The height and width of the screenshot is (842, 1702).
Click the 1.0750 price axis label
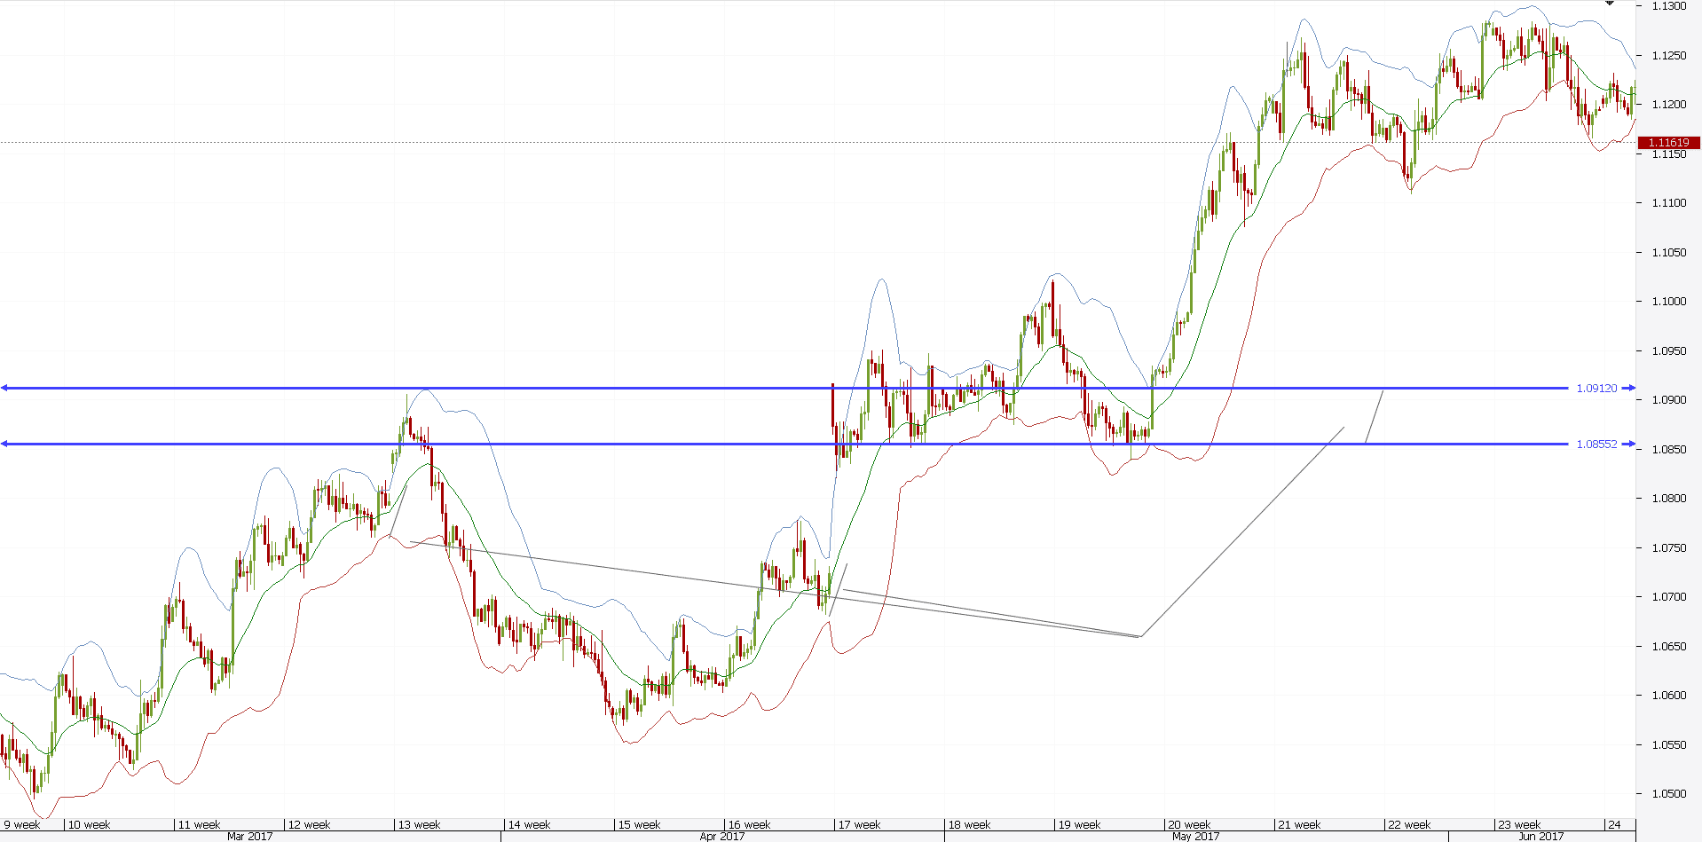coord(1668,548)
